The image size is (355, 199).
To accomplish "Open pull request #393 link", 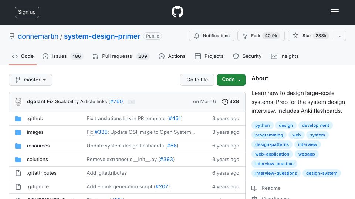I will (167, 159).
